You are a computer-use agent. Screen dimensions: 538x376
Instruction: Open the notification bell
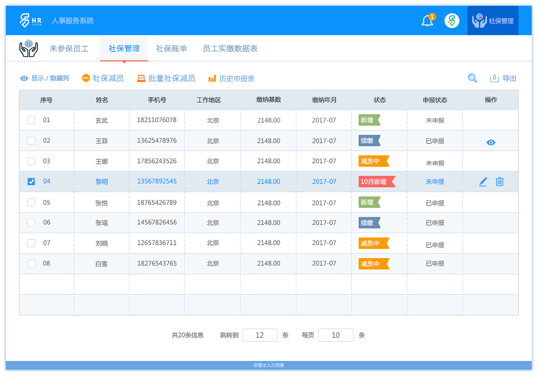pyautogui.click(x=428, y=21)
